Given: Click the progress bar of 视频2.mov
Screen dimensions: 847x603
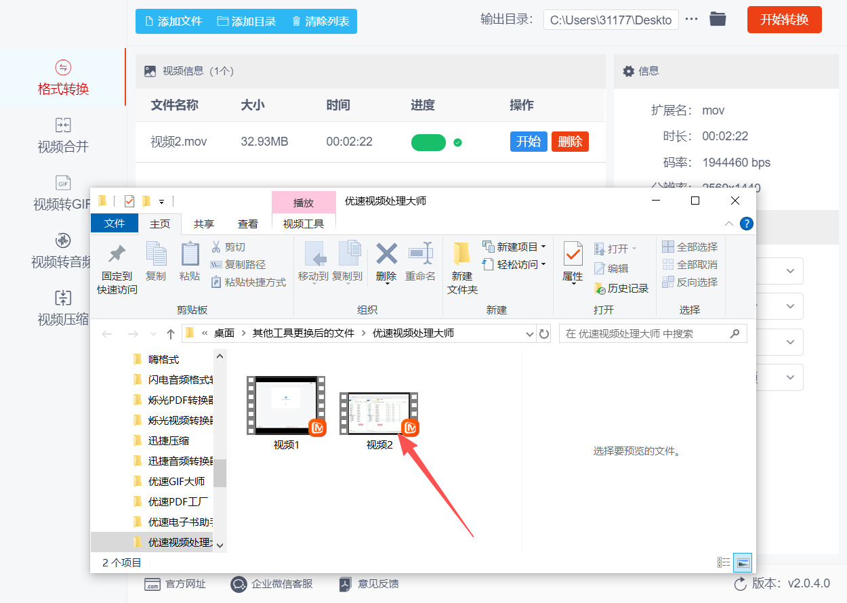Looking at the screenshot, I should 428,142.
